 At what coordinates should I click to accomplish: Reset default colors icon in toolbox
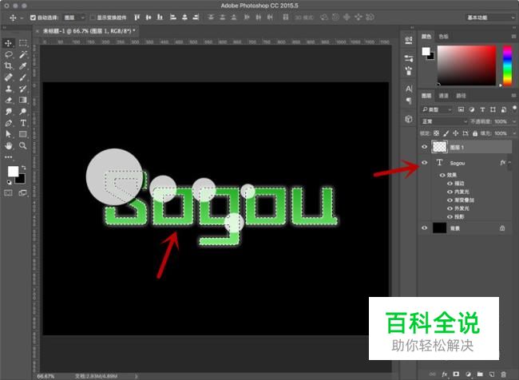coord(10,182)
